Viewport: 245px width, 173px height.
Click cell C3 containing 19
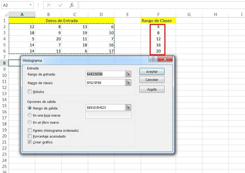[x=75, y=33]
